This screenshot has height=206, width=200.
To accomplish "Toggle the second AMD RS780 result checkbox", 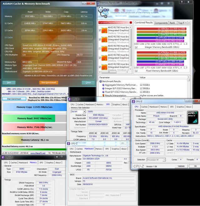I will pos(100,39).
